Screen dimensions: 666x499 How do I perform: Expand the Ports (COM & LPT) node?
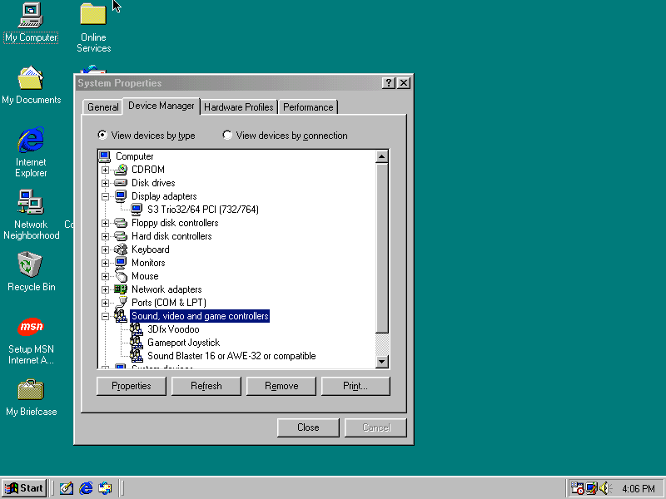106,303
